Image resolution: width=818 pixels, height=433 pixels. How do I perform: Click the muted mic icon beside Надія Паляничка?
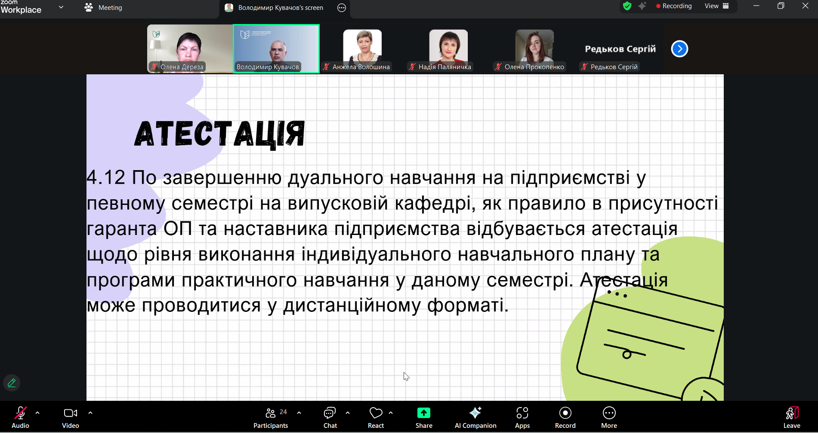click(x=412, y=67)
